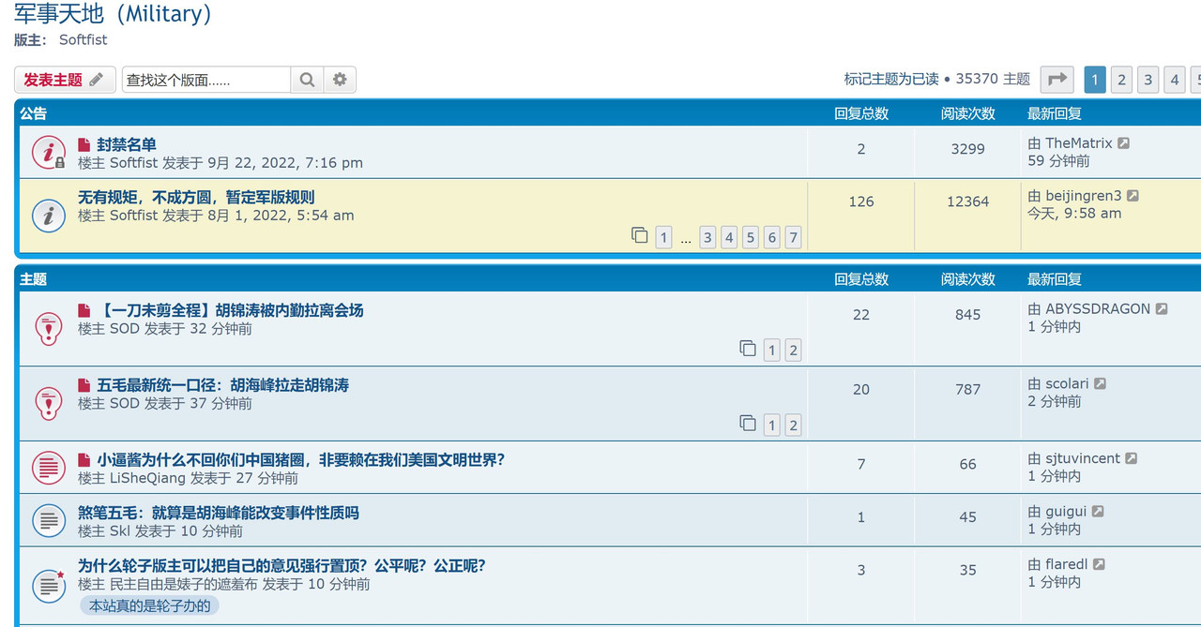Click the 本站真的是轮子办的 tag
This screenshot has height=627, width=1201.
150,606
